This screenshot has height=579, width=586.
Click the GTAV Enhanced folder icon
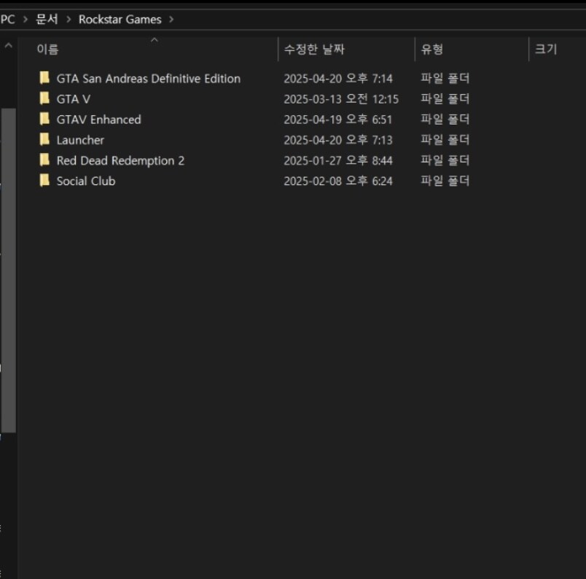click(45, 119)
